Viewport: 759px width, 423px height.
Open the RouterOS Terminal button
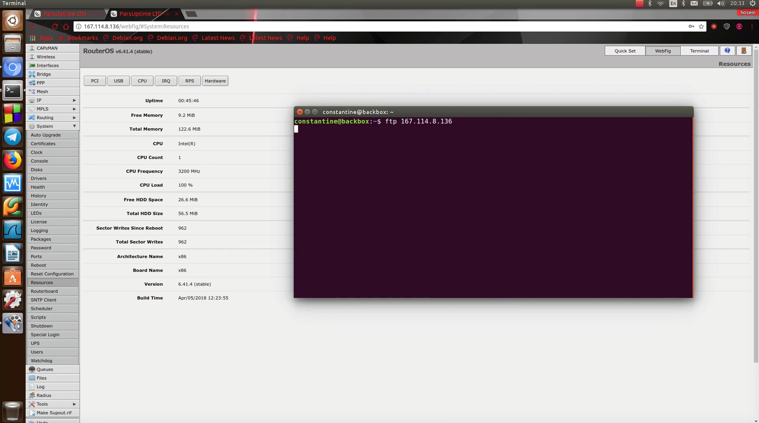(x=699, y=51)
